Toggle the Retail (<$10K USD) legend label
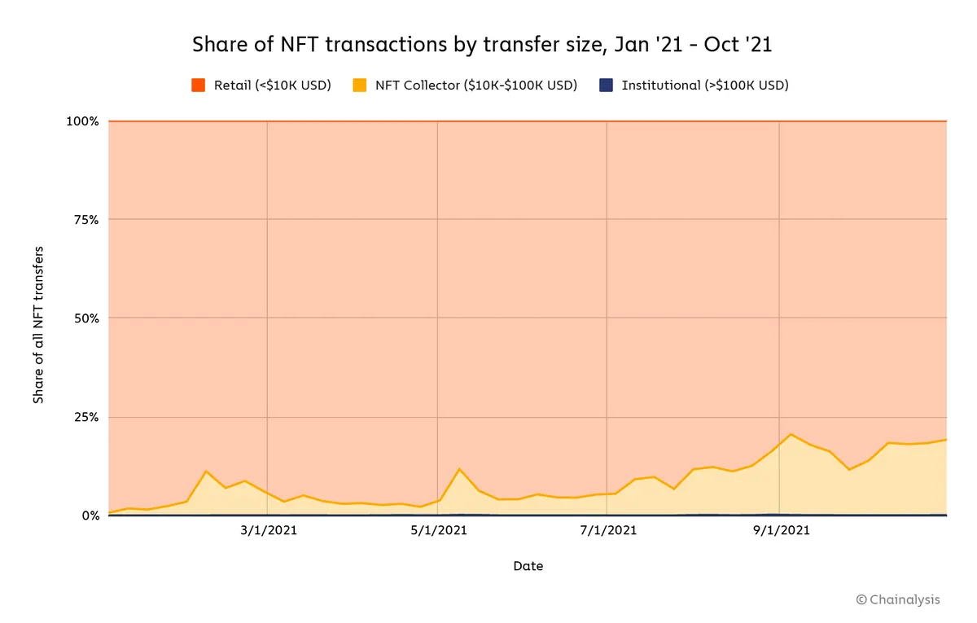 272,85
